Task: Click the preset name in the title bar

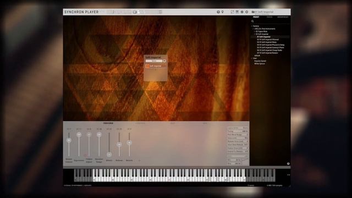Action: pyautogui.click(x=264, y=12)
